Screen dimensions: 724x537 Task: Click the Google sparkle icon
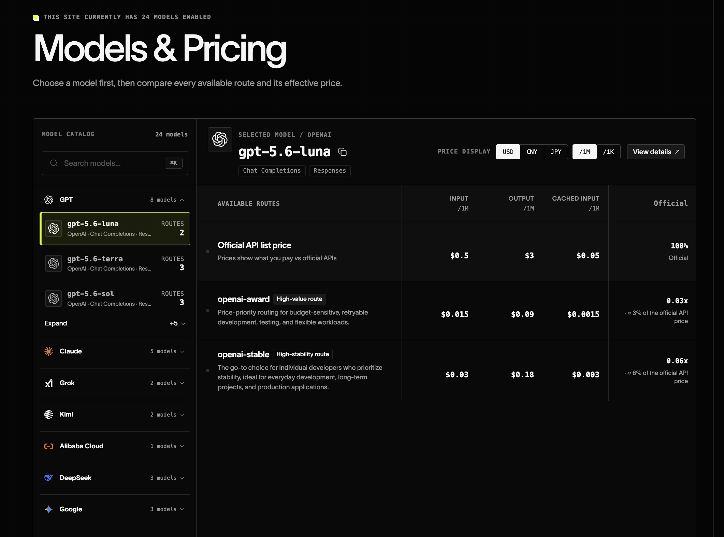[x=49, y=509]
